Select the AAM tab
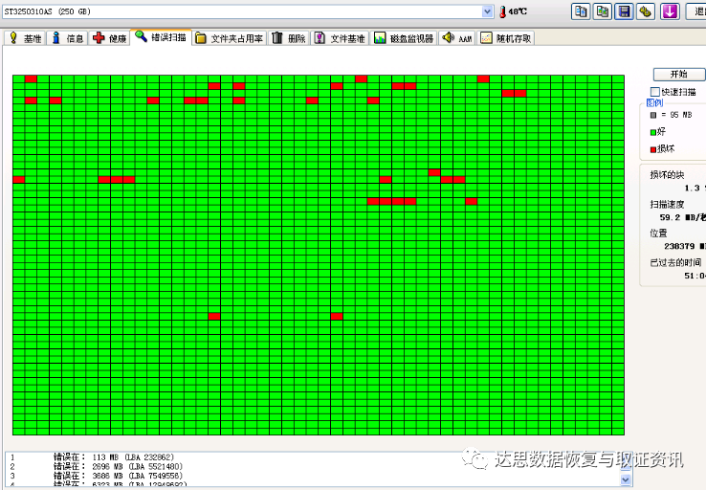The width and height of the screenshot is (706, 490). tap(457, 38)
